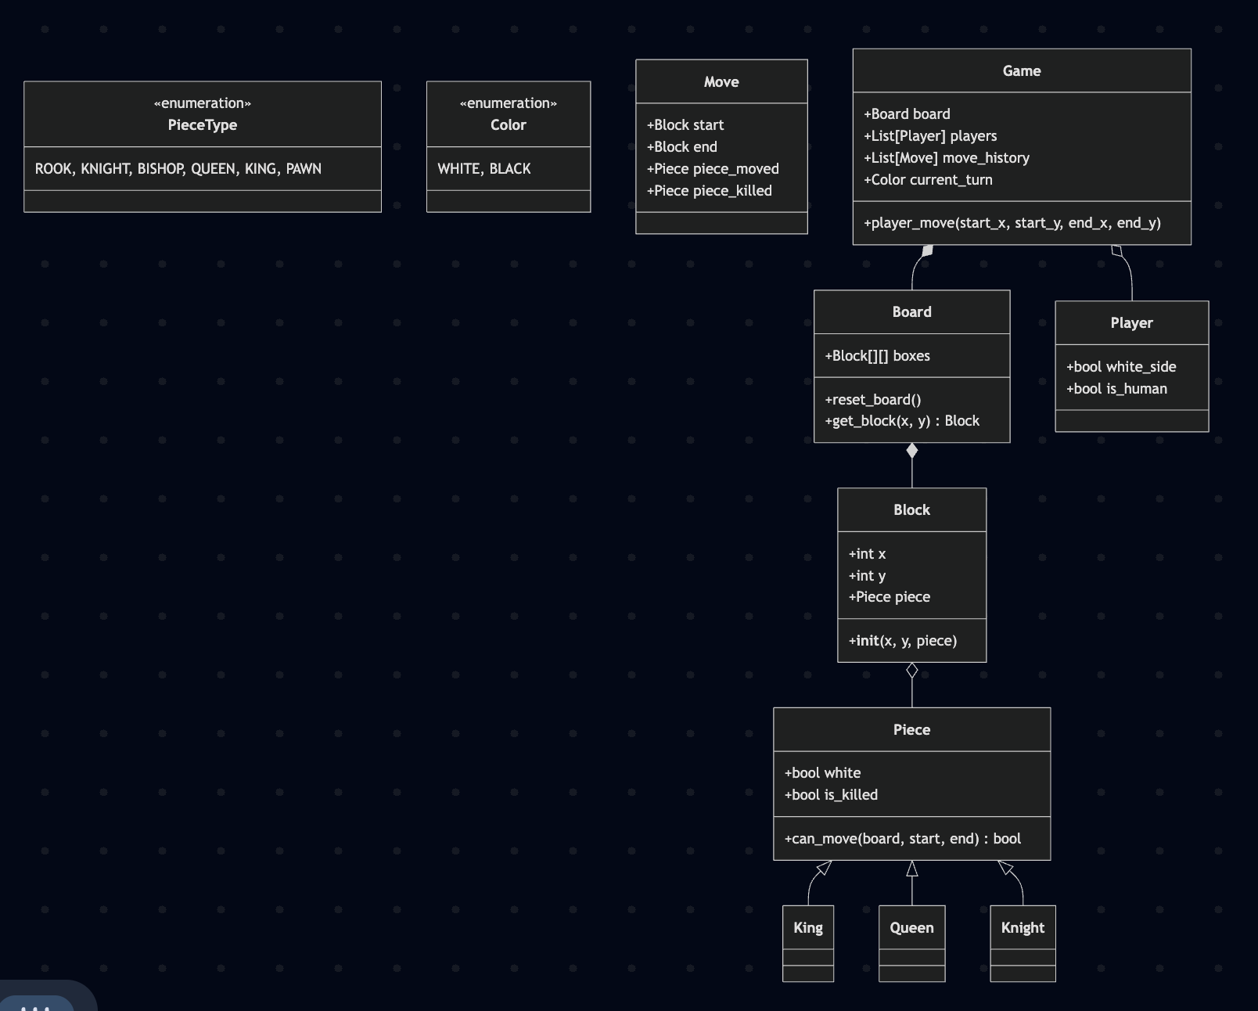
Task: Select the can_move method in Piece
Action: (x=902, y=839)
